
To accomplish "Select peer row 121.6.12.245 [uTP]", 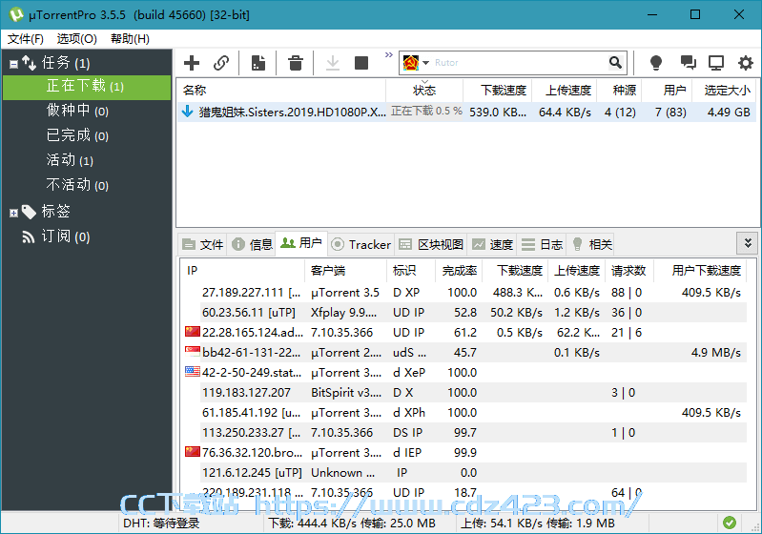I will pyautogui.click(x=464, y=472).
